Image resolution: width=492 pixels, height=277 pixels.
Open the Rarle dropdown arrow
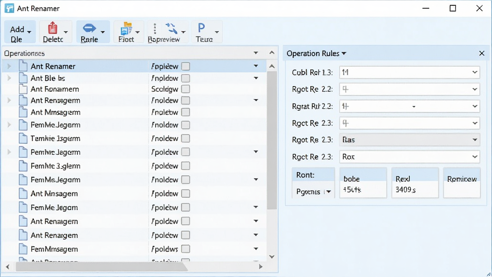tap(103, 32)
